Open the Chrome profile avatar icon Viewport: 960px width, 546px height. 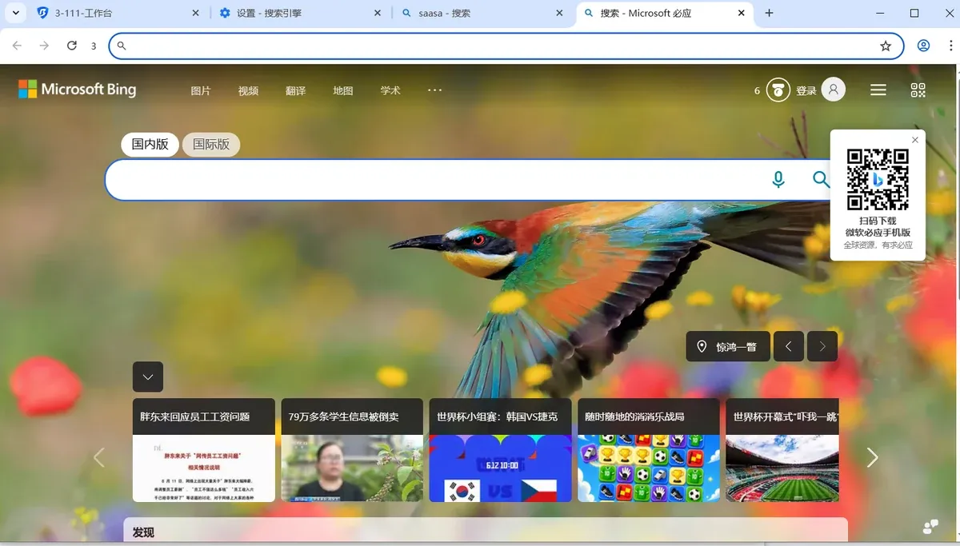coord(924,46)
